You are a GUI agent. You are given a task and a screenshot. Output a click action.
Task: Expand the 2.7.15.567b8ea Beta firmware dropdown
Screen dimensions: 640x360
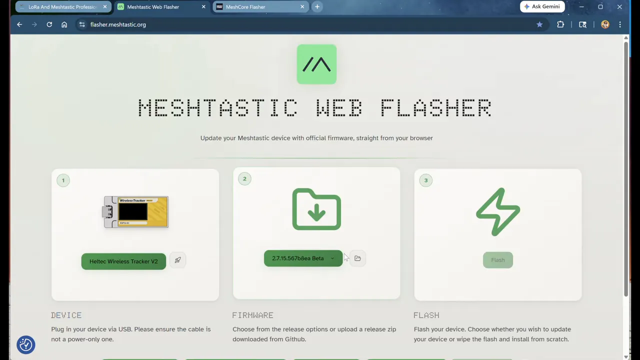click(303, 258)
